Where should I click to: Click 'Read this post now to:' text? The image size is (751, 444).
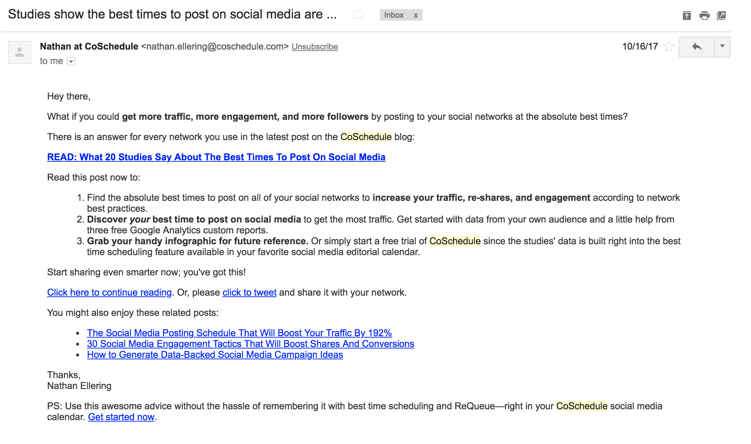tap(94, 177)
